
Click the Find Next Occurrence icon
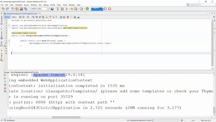[40, 17]
